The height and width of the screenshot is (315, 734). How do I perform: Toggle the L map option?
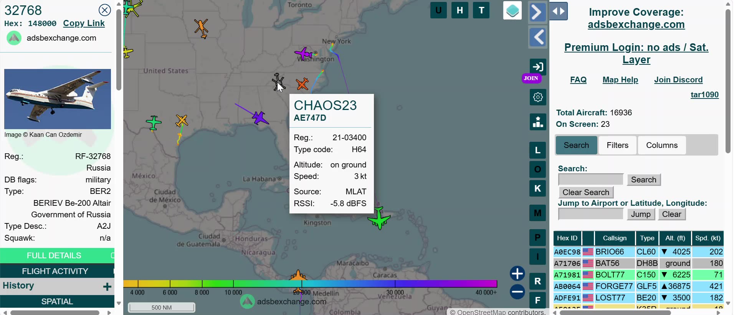538,150
